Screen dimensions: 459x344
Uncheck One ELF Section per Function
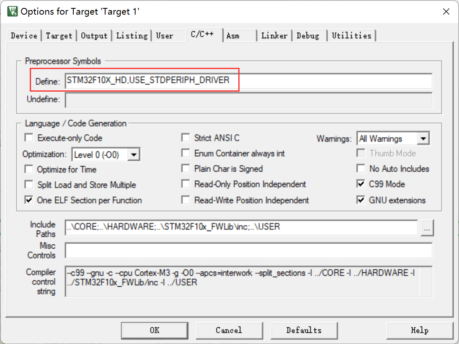click(x=29, y=200)
